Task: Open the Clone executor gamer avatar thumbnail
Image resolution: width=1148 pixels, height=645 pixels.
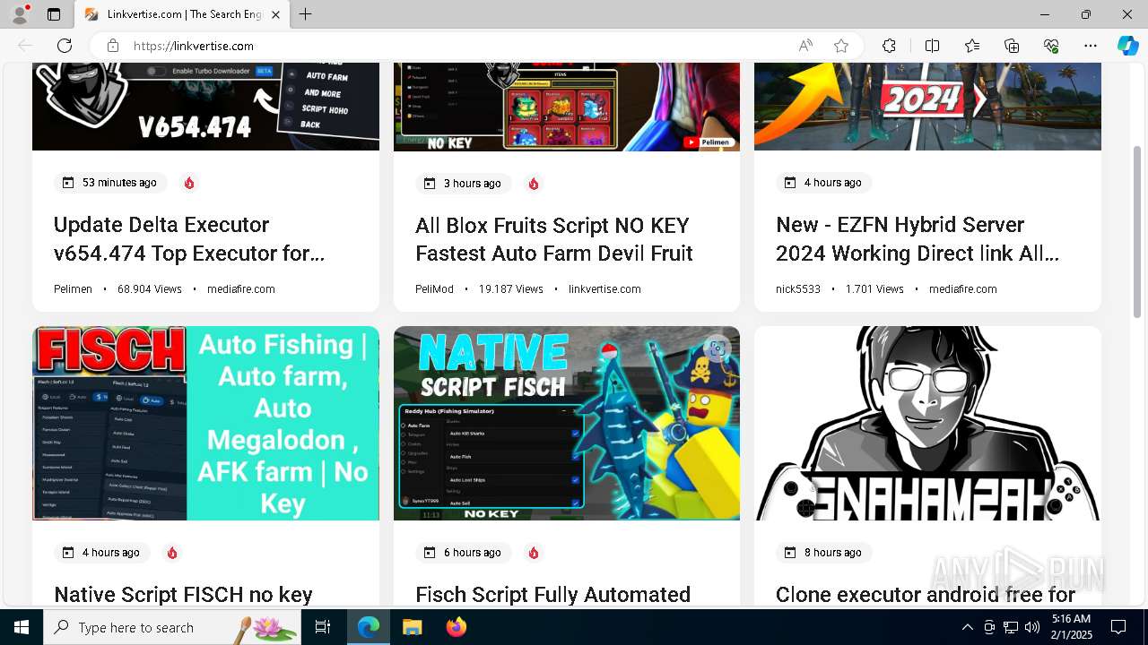Action: pos(927,423)
